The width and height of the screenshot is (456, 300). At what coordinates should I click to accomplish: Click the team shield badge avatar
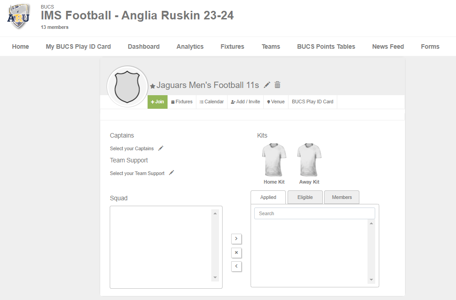coord(127,87)
